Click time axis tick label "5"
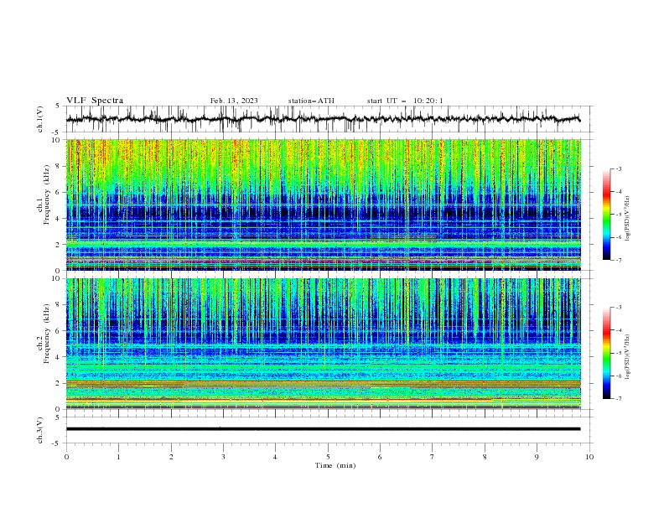 (x=328, y=457)
